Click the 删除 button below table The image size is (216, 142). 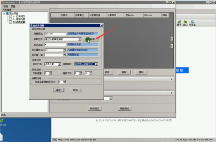(x=124, y=72)
